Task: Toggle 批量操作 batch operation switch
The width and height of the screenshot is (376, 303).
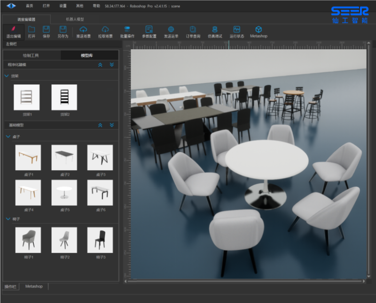Action: [x=127, y=30]
